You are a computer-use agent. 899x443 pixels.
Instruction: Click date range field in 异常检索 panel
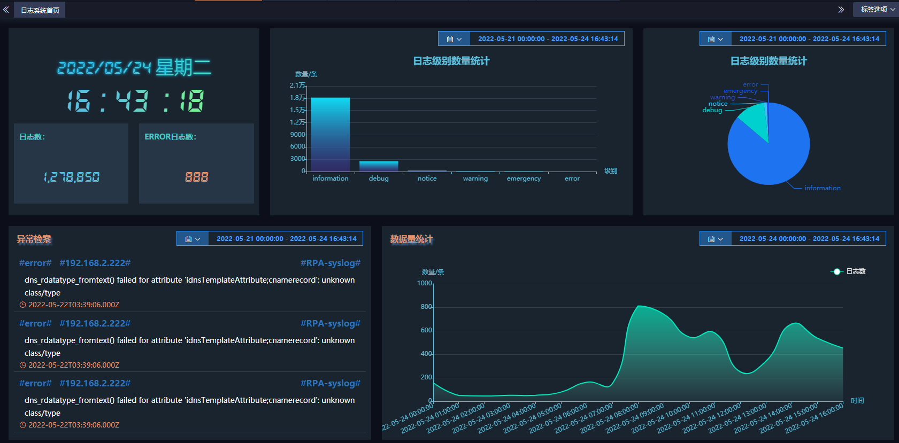(x=286, y=239)
